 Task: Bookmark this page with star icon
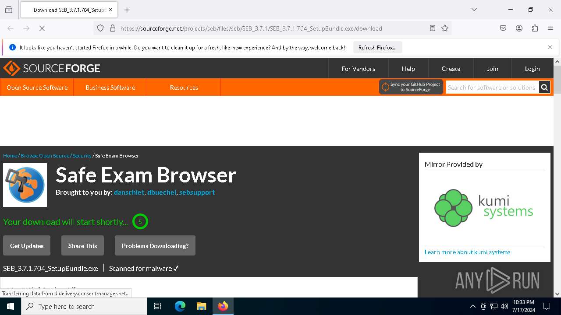click(x=445, y=28)
